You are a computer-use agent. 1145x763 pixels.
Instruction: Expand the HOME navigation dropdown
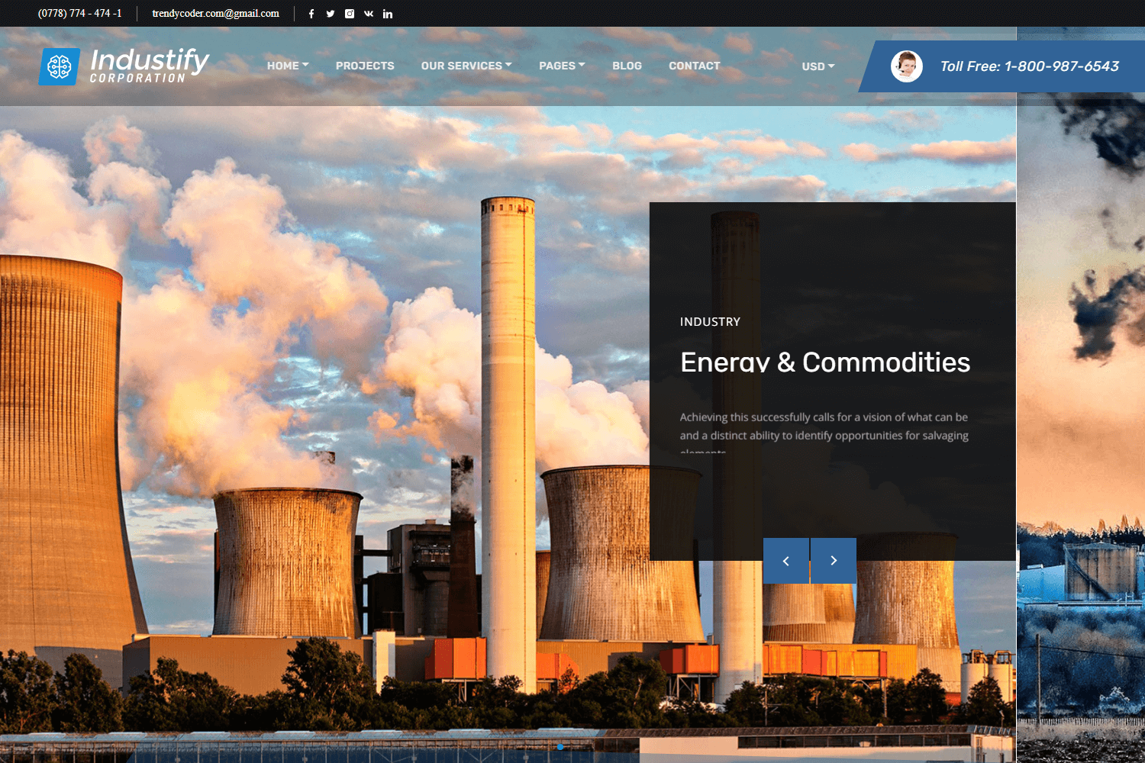(x=287, y=66)
